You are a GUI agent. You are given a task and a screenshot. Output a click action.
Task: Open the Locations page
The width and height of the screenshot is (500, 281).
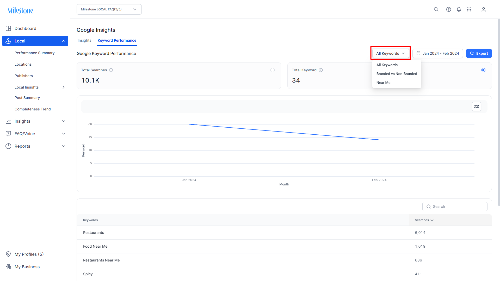tap(23, 64)
